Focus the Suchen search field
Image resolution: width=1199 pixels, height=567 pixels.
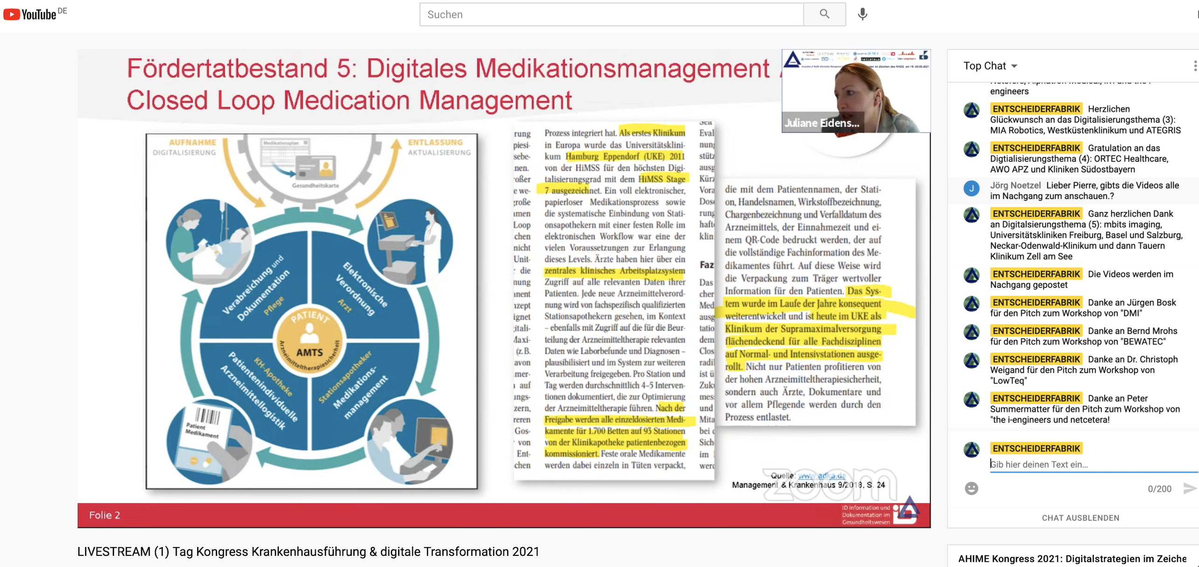click(x=612, y=14)
